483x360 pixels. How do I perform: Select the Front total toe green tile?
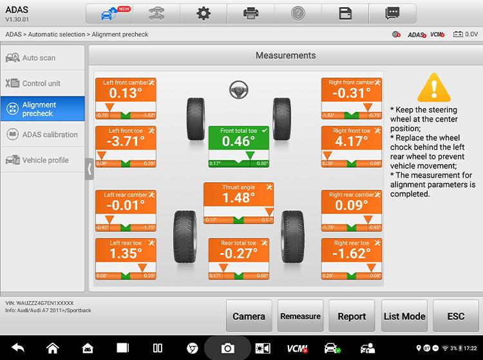click(x=239, y=147)
